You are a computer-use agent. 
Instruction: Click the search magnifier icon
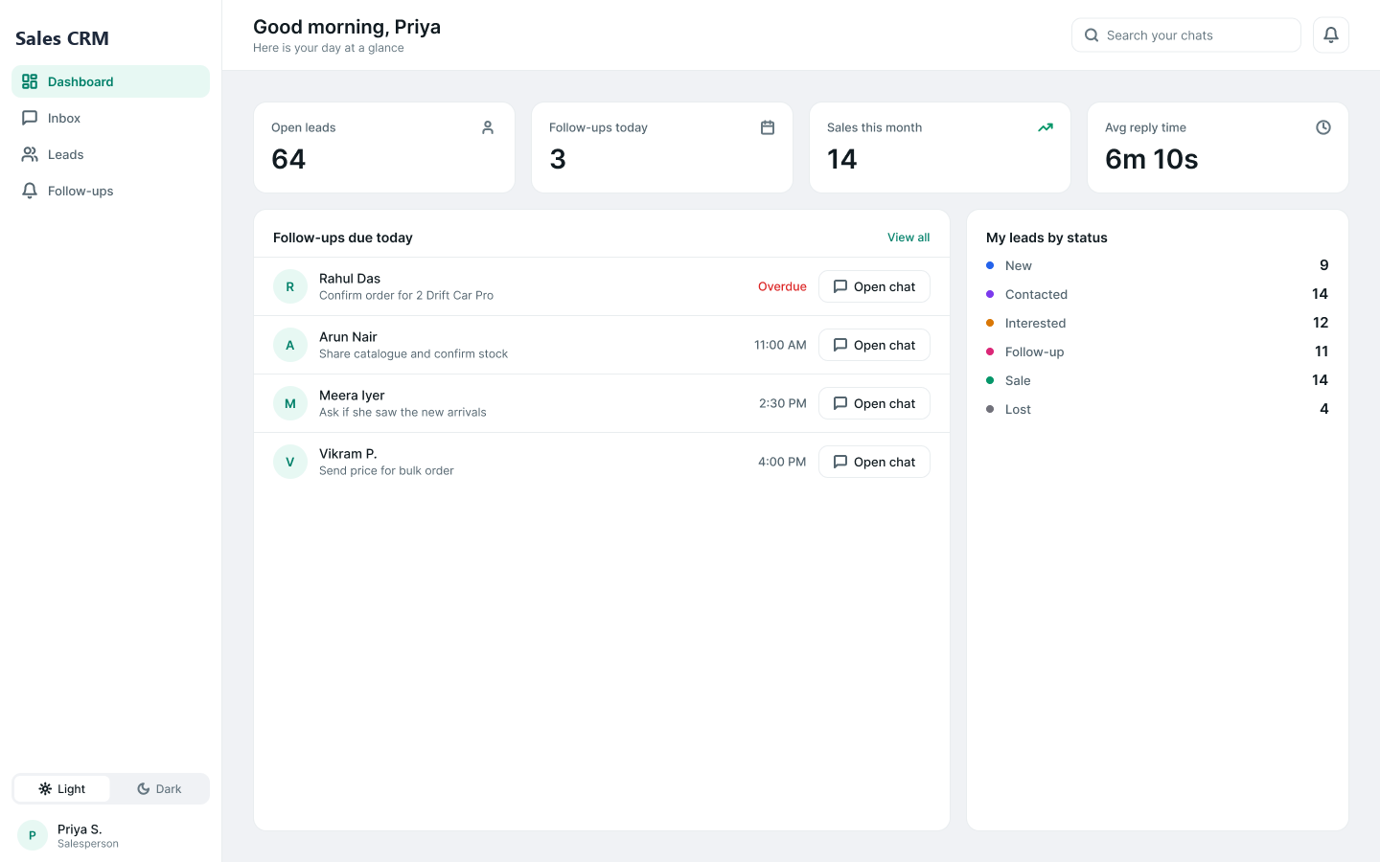(1092, 35)
